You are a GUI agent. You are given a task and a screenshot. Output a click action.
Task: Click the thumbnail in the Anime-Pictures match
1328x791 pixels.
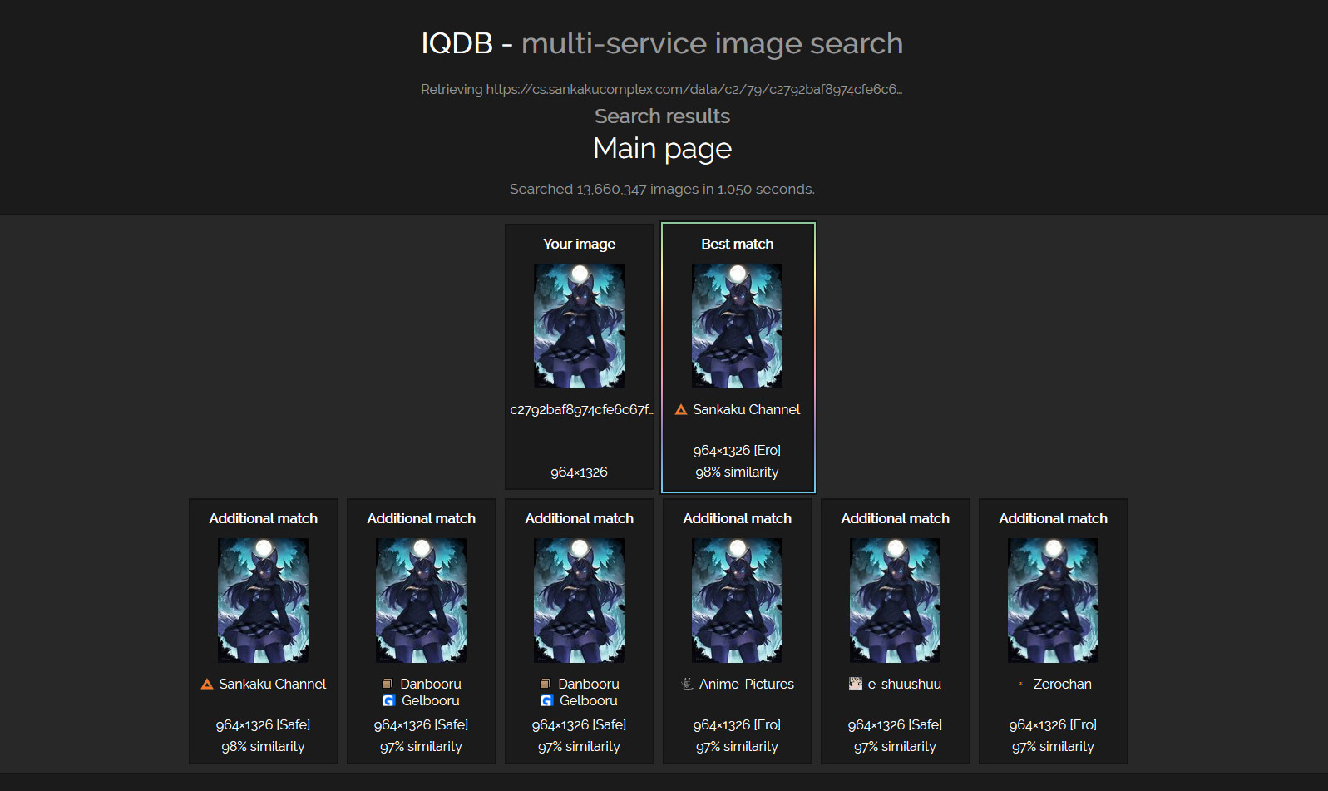pos(737,601)
